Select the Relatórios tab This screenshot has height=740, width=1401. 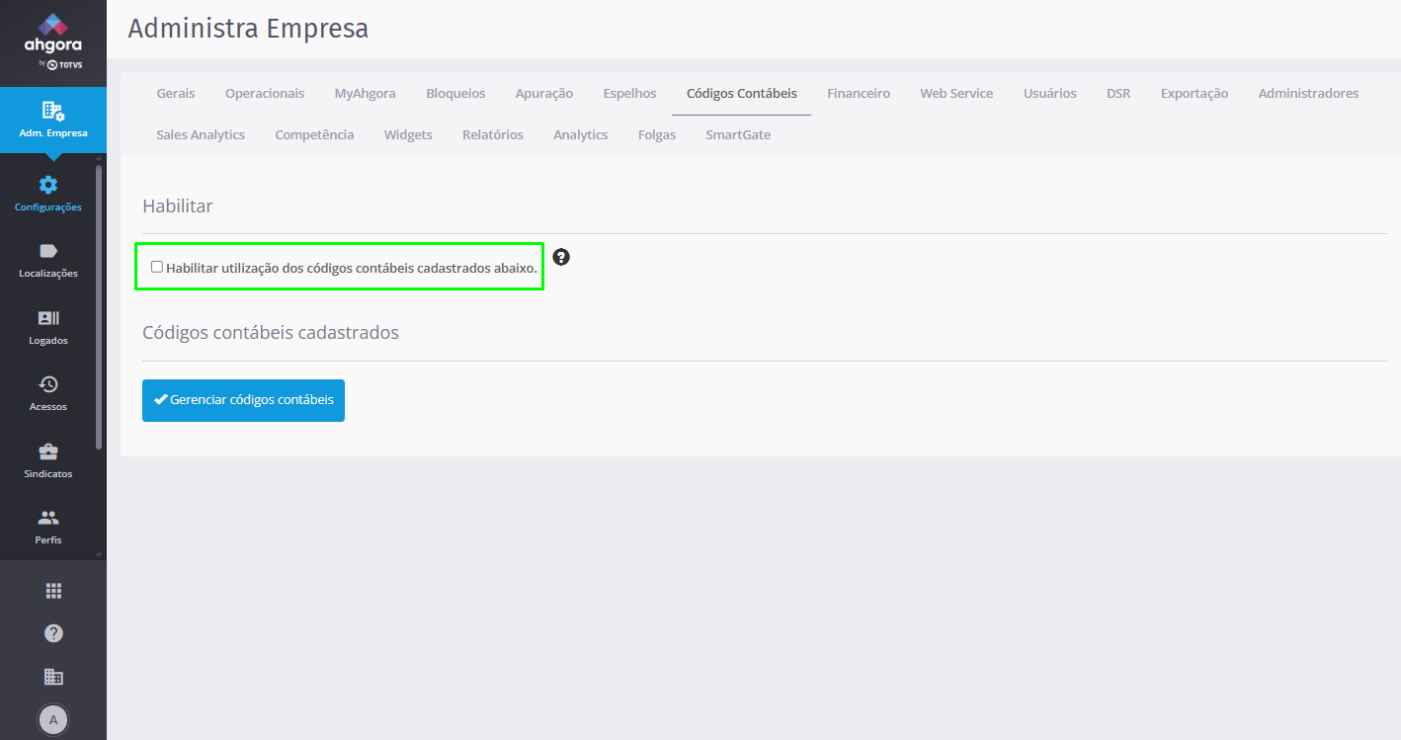tap(493, 135)
